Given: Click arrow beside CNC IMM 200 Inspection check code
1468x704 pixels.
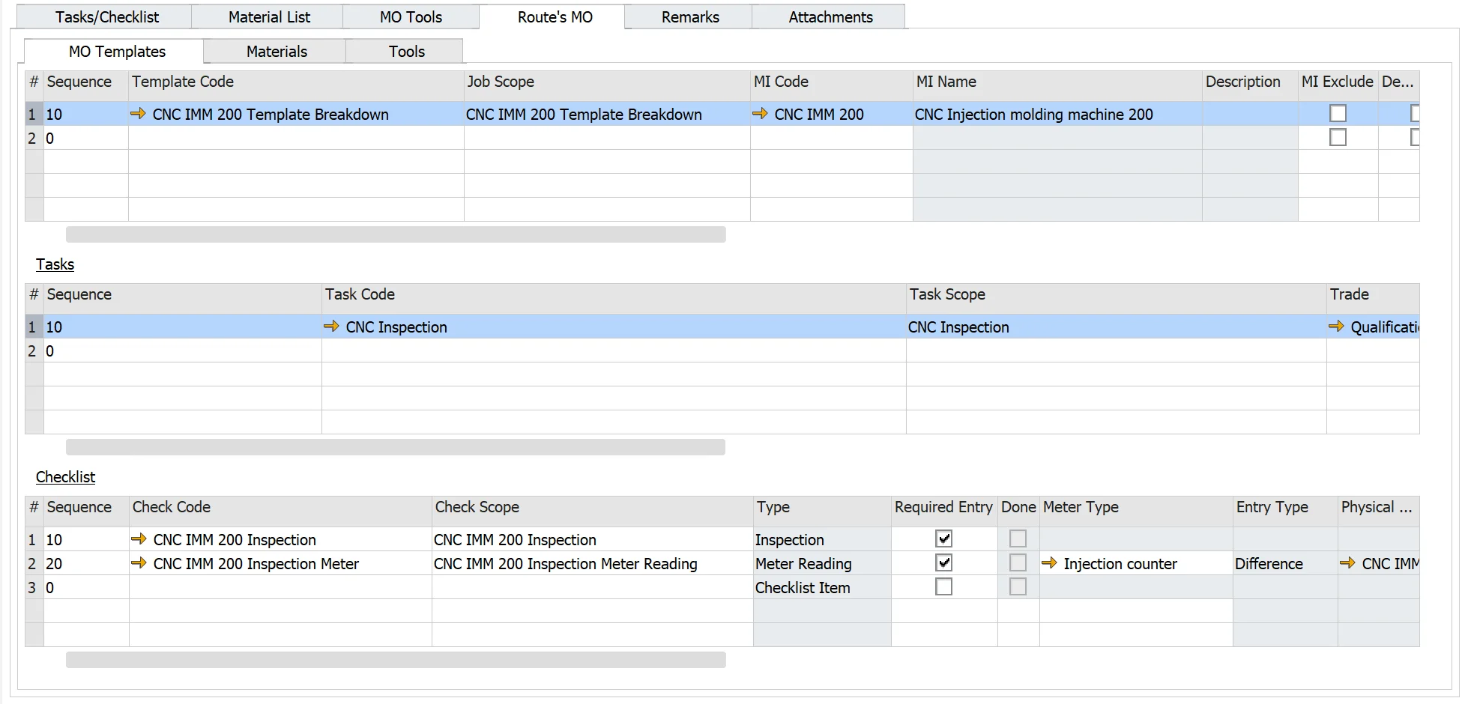Looking at the screenshot, I should (x=139, y=539).
